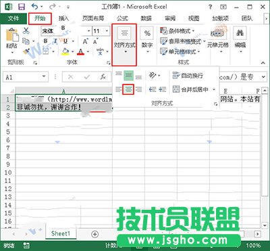Align text right in the popup

pyautogui.click(x=139, y=89)
